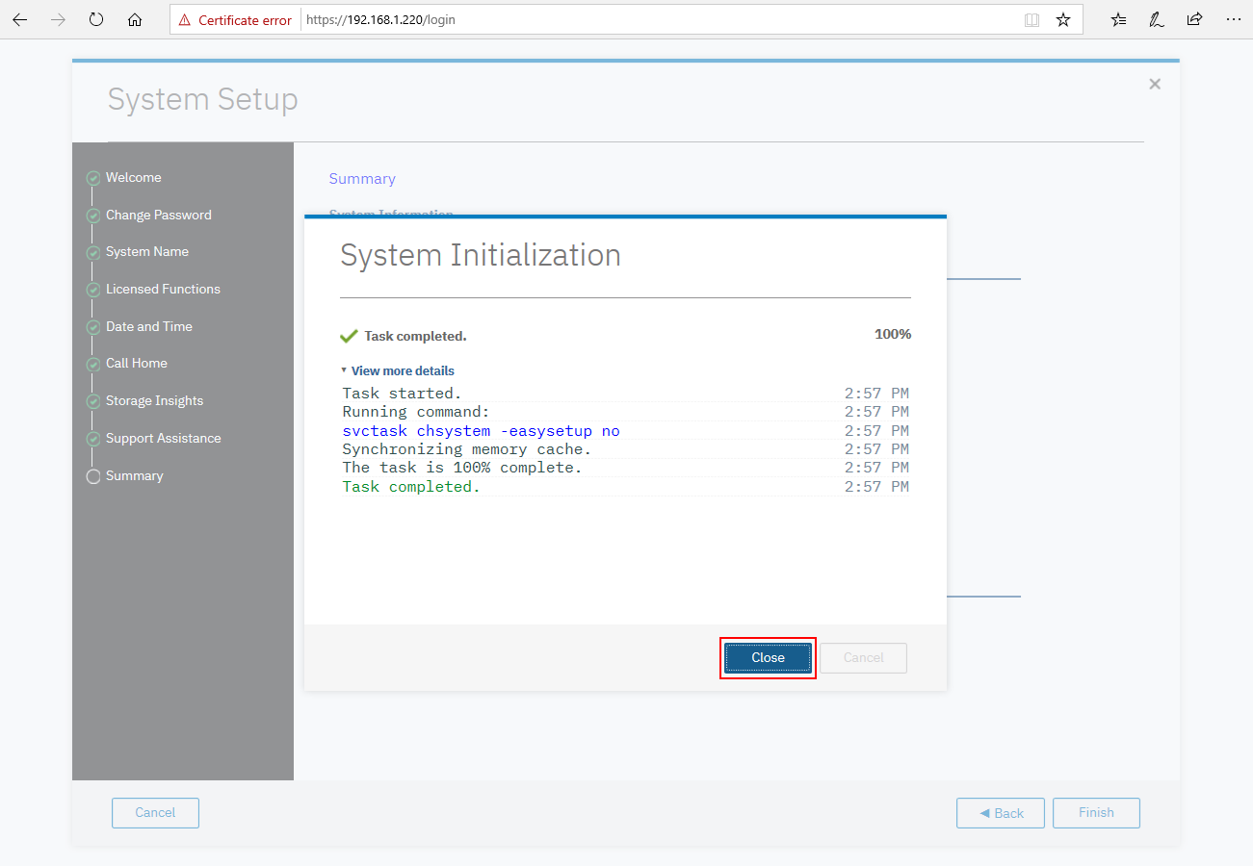
Task: Click the greyed Cancel button in dialog
Action: (864, 658)
